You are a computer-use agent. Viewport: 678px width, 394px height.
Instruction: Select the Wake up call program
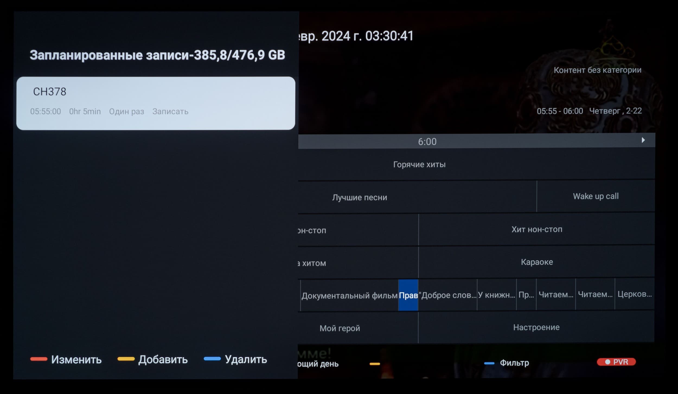(x=596, y=196)
